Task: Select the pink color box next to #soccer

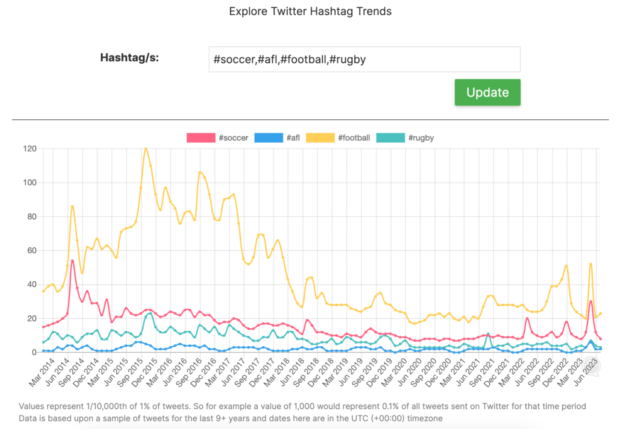Action: coord(201,138)
